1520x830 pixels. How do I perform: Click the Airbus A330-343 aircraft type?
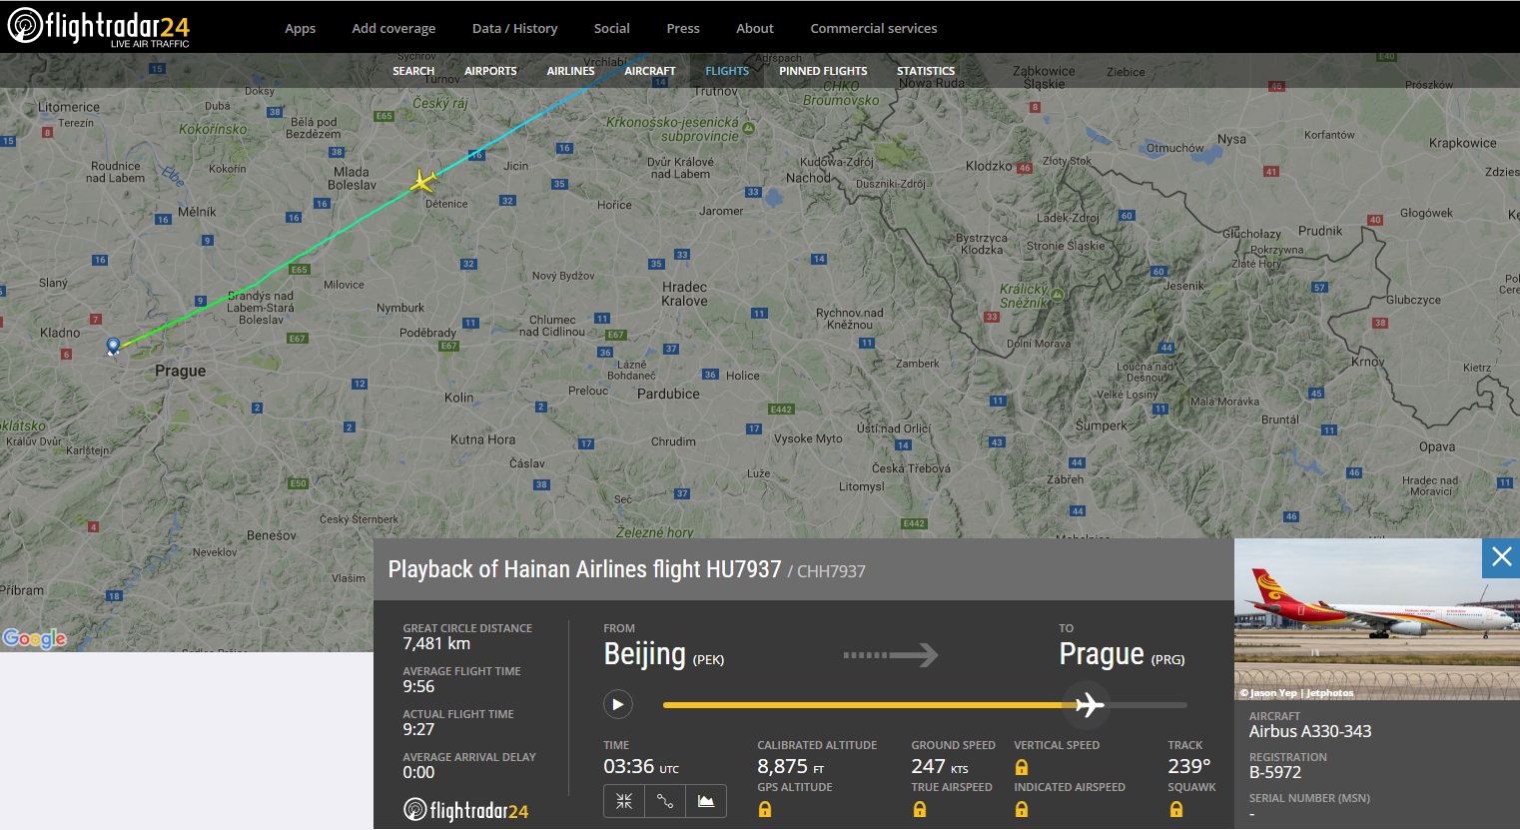pos(1310,731)
